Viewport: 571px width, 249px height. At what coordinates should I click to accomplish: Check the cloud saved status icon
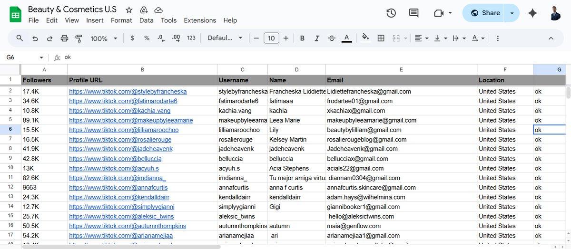tap(158, 10)
